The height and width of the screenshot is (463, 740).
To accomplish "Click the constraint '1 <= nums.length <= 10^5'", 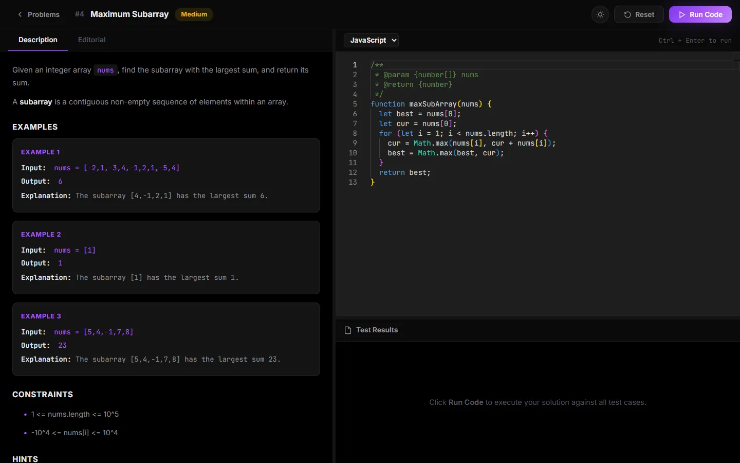I will tap(75, 414).
